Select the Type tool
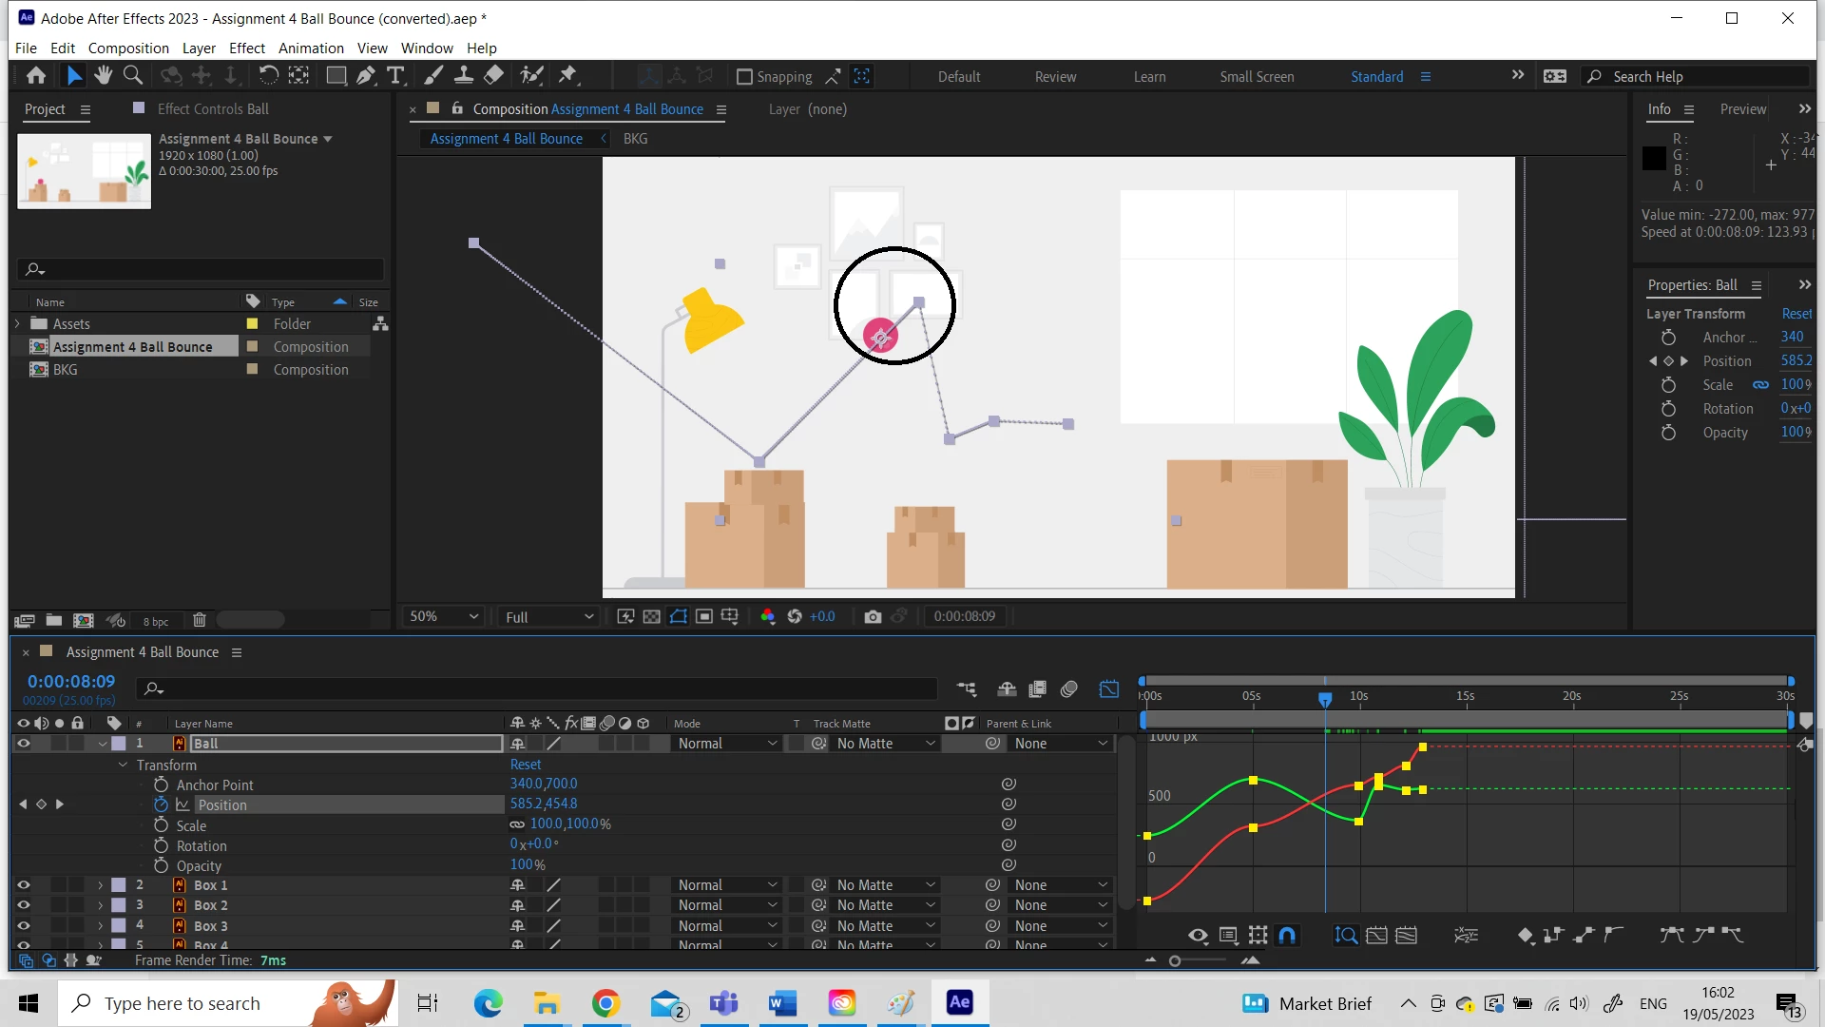The height and width of the screenshot is (1027, 1825). click(x=396, y=76)
